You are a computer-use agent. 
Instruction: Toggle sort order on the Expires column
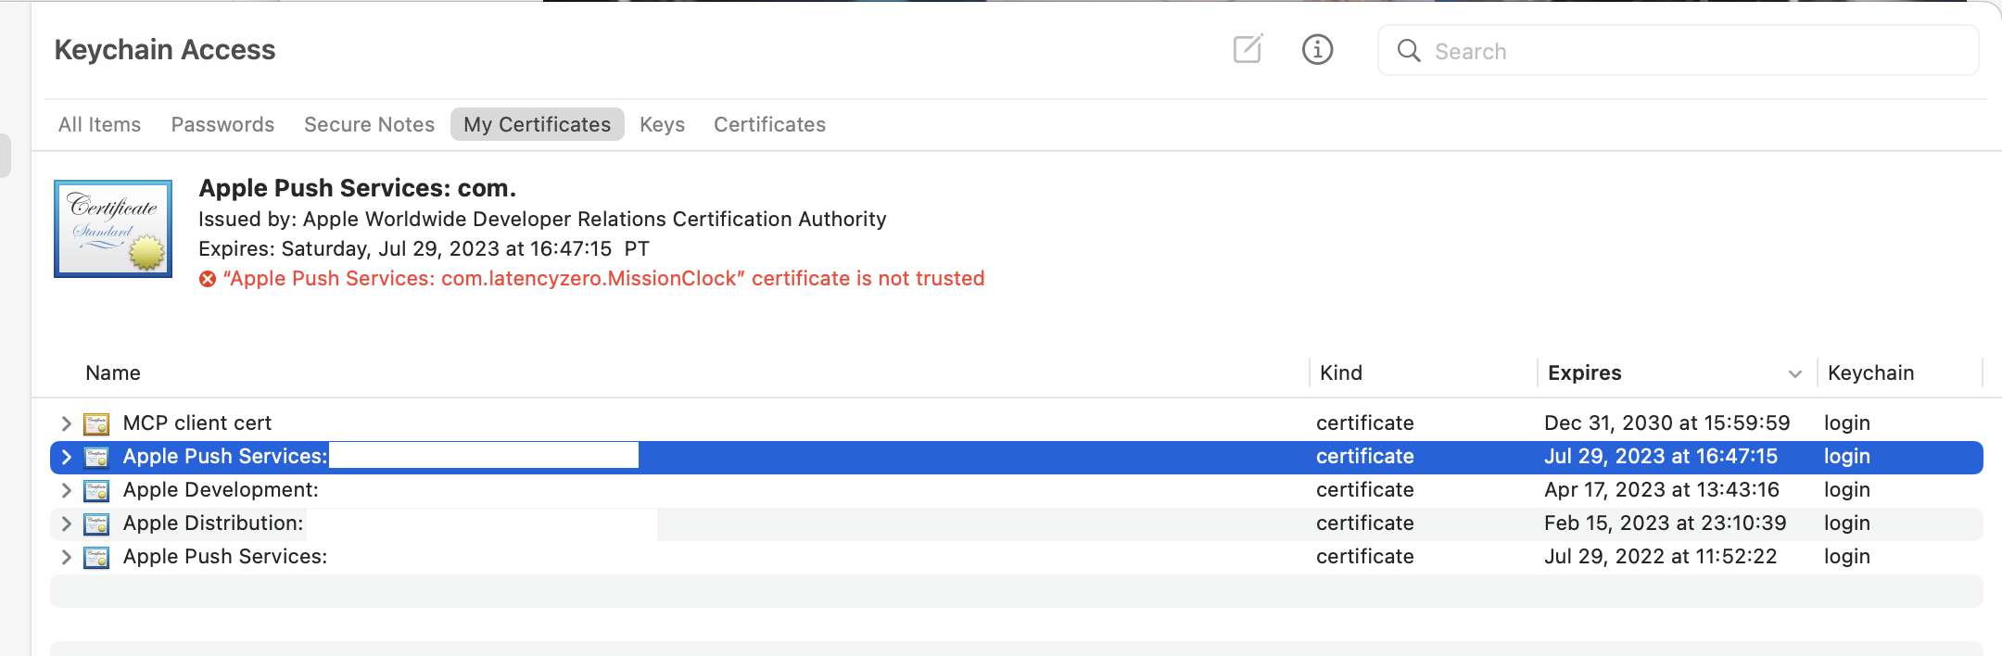click(1794, 373)
